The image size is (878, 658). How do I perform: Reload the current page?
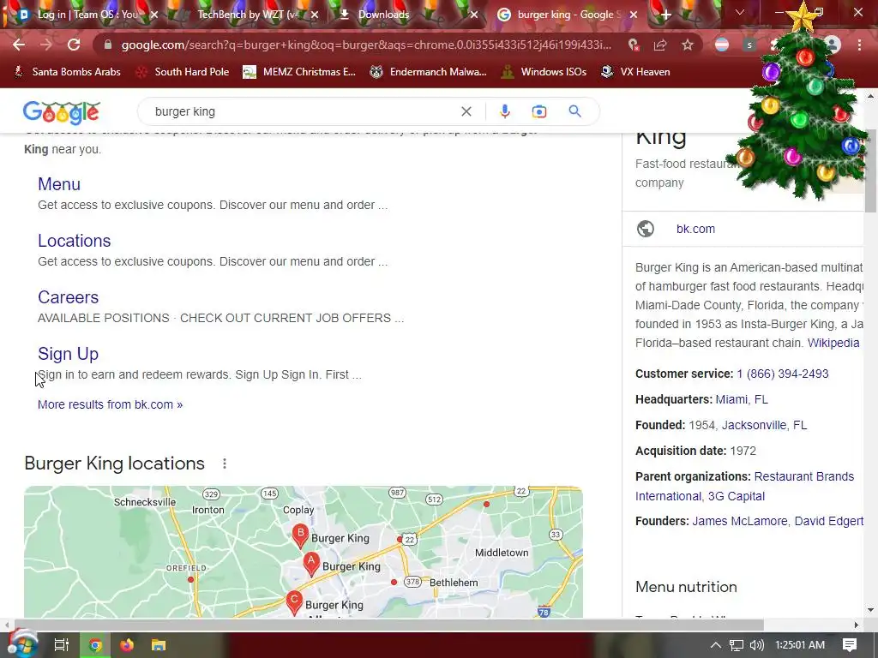(x=74, y=45)
